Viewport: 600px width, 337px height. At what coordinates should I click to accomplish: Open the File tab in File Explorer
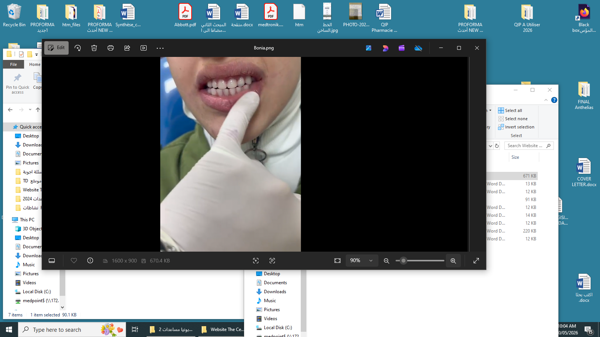[x=13, y=64]
